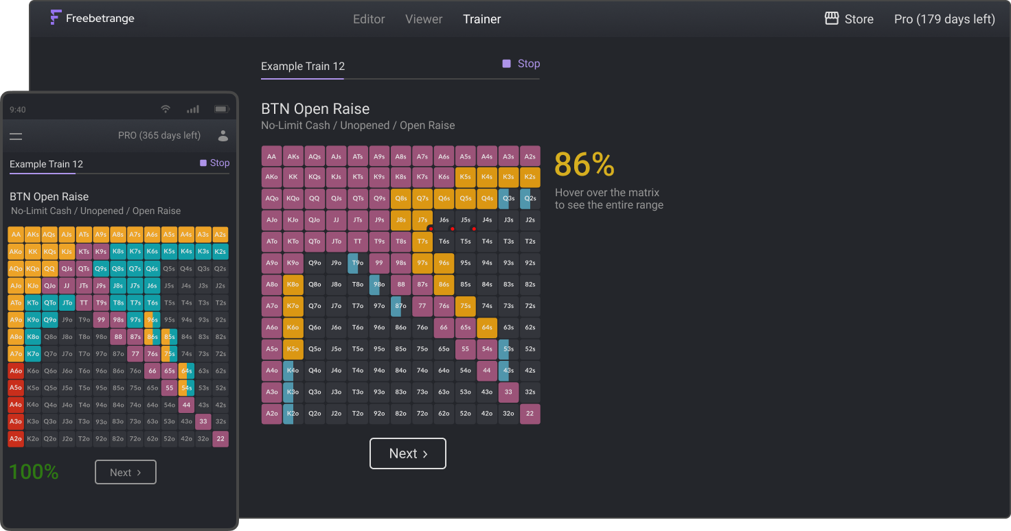The height and width of the screenshot is (531, 1011).
Task: Click the Next button below the matrix
Action: (408, 453)
